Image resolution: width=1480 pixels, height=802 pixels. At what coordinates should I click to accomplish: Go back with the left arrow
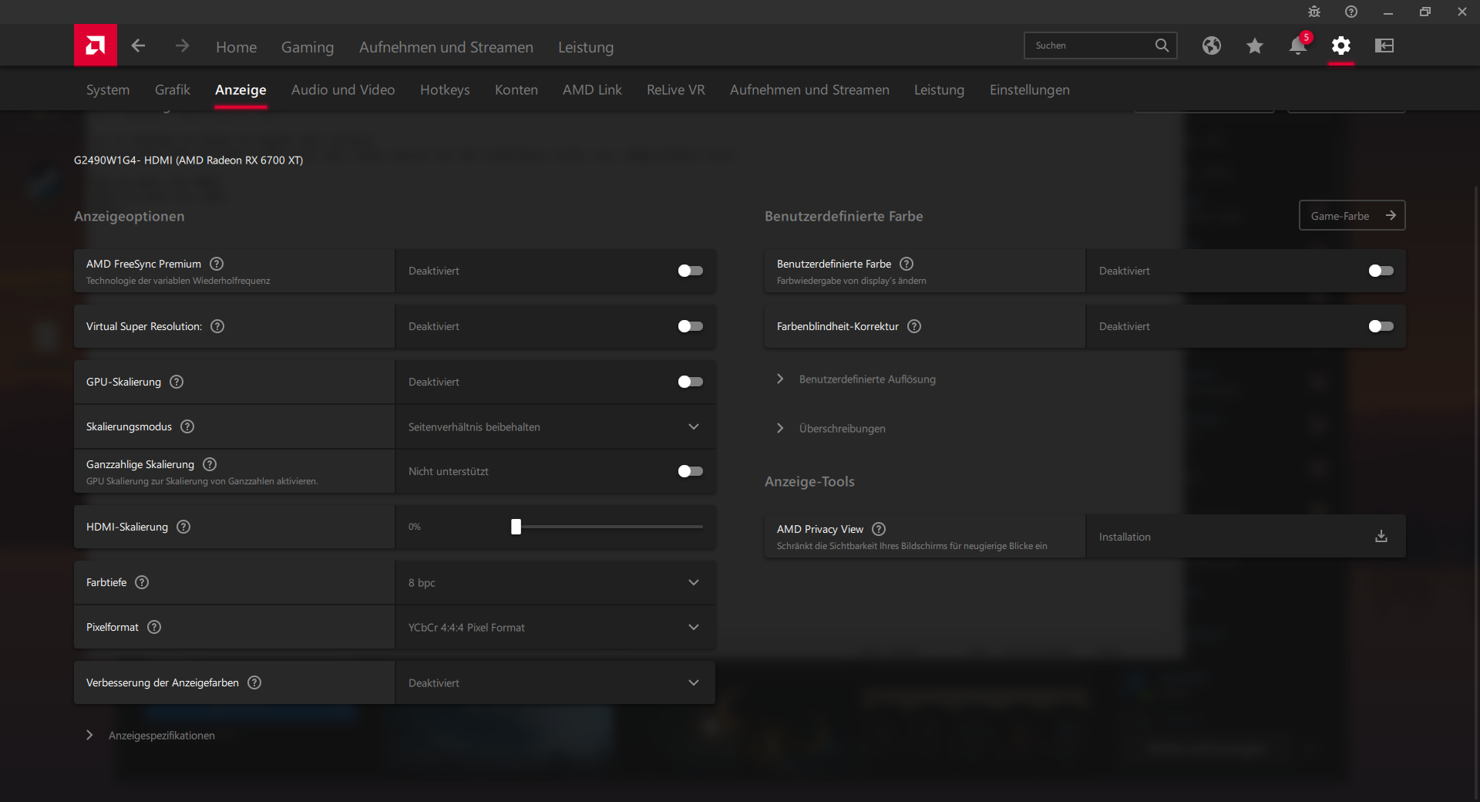(x=139, y=46)
